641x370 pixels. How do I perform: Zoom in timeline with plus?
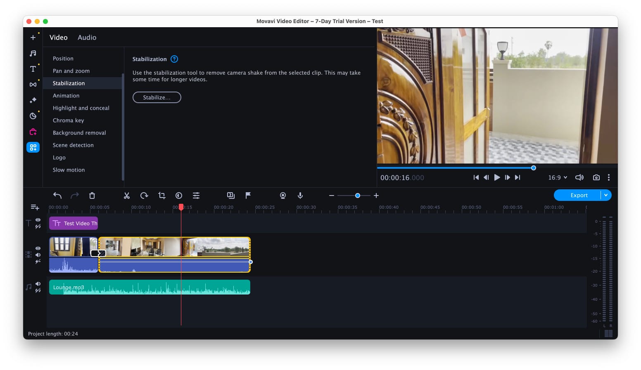click(376, 196)
